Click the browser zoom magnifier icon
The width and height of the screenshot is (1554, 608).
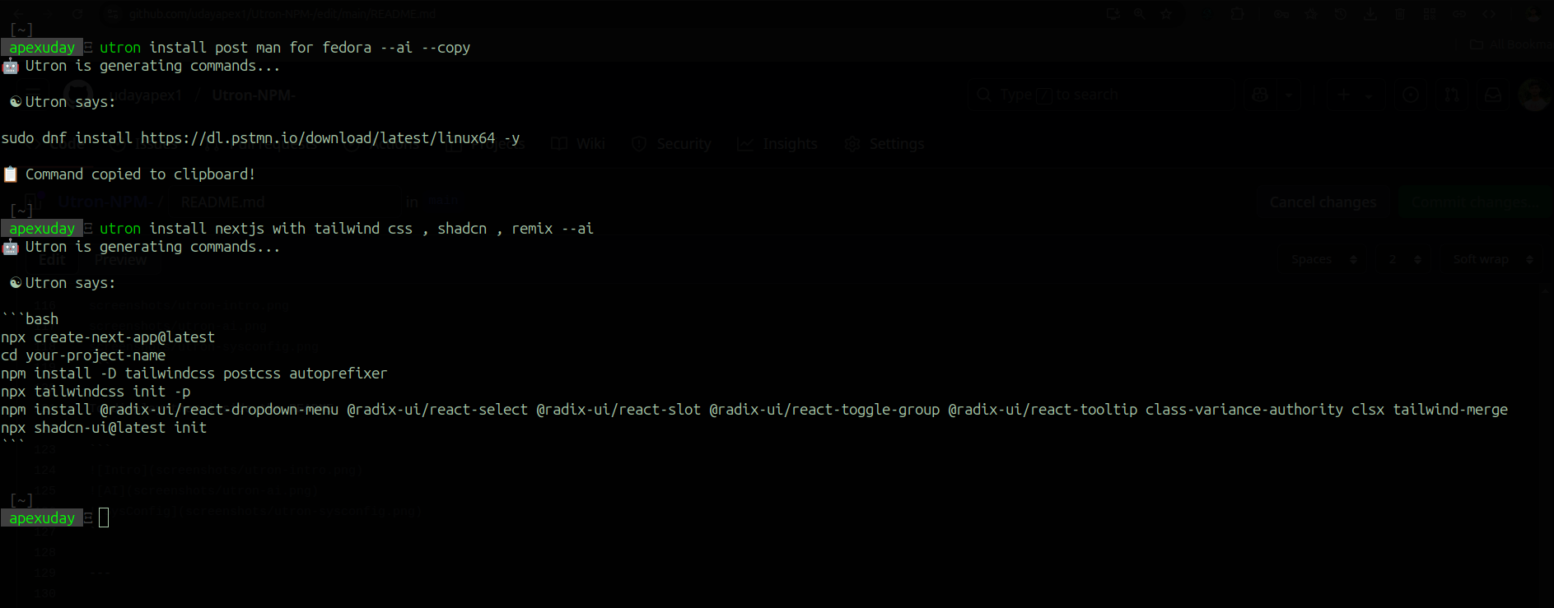pyautogui.click(x=1140, y=14)
